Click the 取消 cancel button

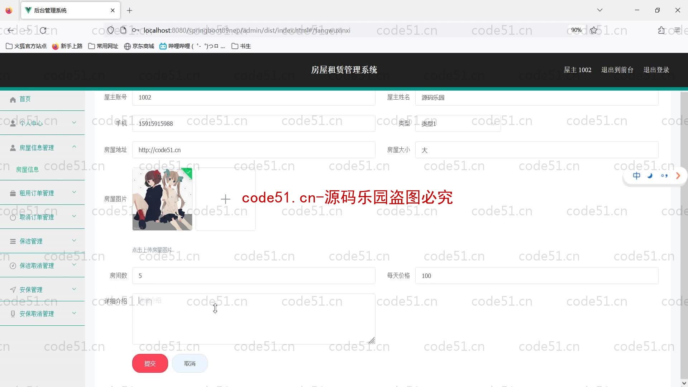tap(190, 363)
